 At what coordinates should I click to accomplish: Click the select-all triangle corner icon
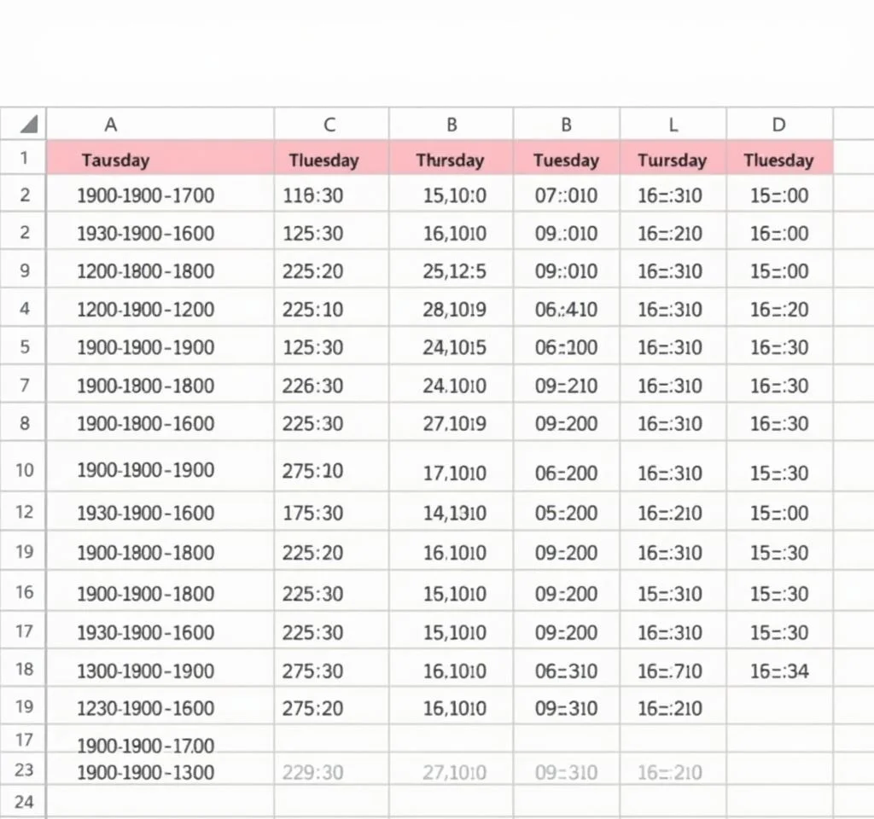[28, 125]
